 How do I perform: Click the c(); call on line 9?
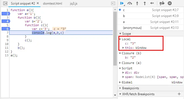coord(28,40)
